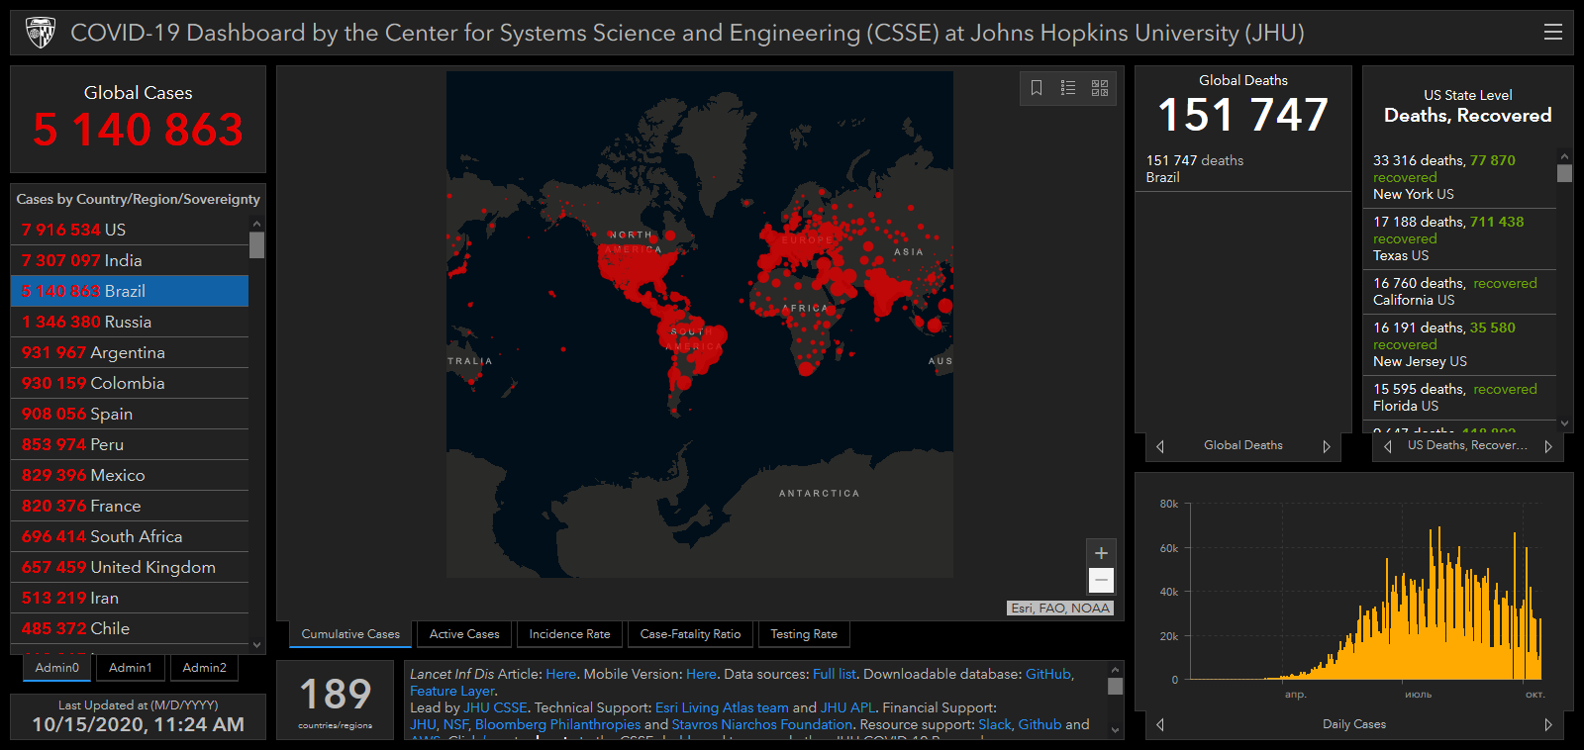Select France in the country list
This screenshot has height=750, width=1584.
[130, 506]
